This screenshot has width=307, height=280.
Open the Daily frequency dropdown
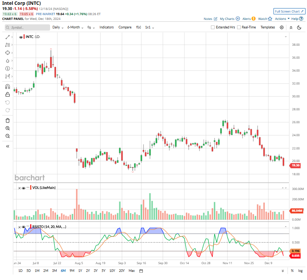pos(58,27)
